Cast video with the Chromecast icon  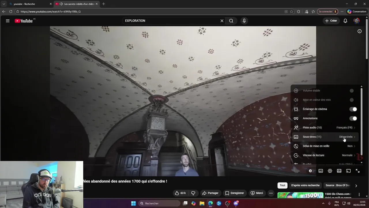coord(348,171)
